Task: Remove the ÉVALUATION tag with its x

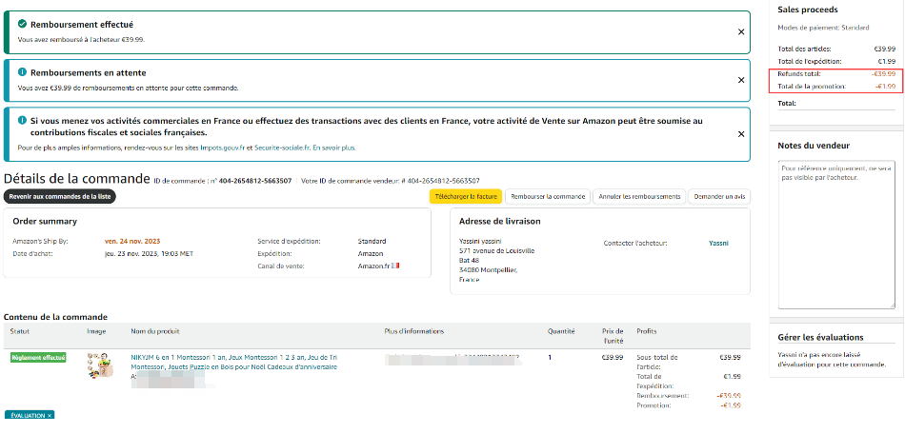Action: (x=50, y=416)
